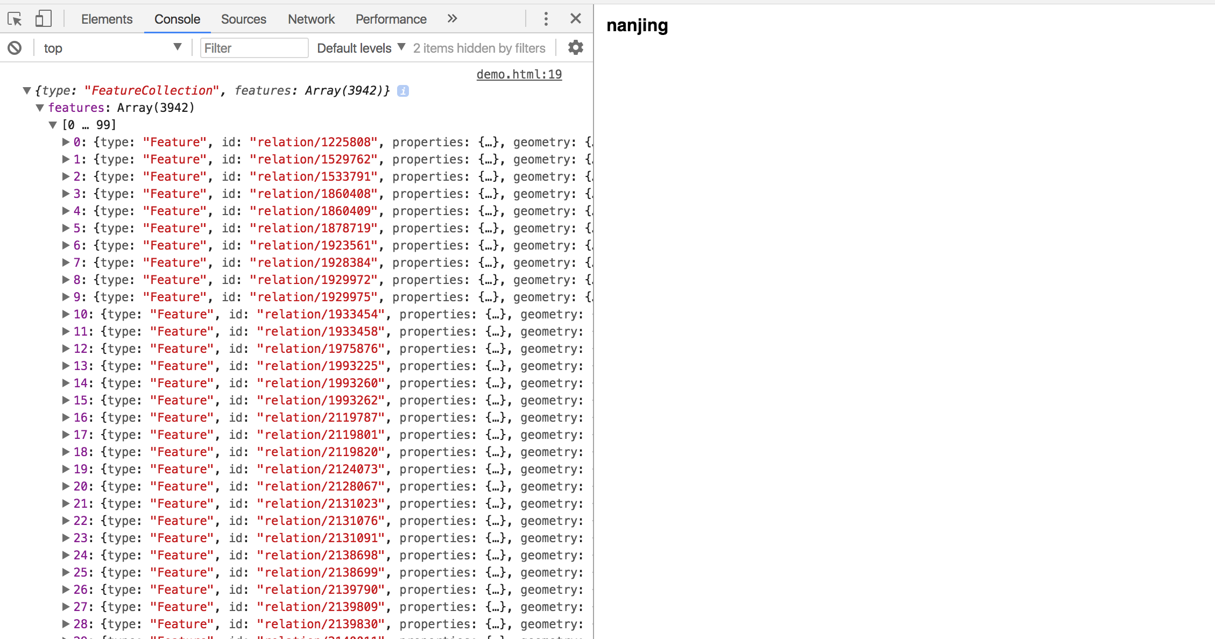Click the demo.html:19 source link
Image resolution: width=1215 pixels, height=639 pixels.
(x=518, y=74)
